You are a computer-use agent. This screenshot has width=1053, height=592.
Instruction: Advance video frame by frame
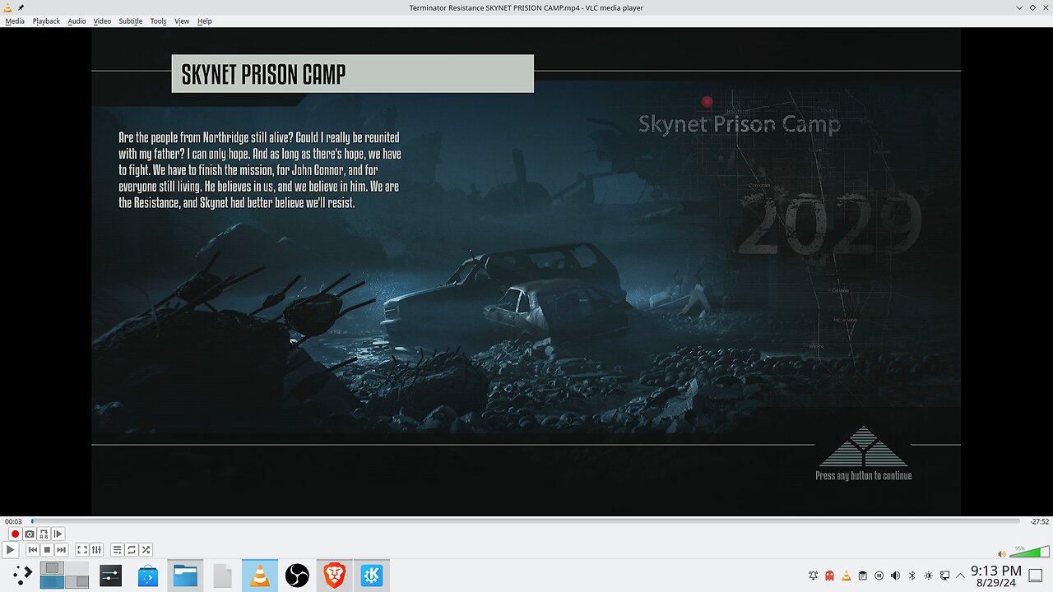tap(58, 534)
